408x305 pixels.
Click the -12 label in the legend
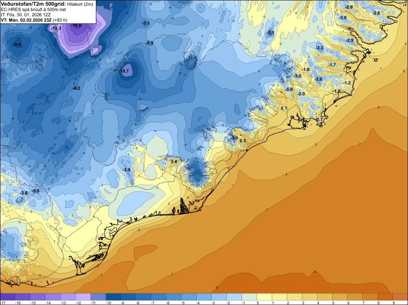[x=78, y=303]
